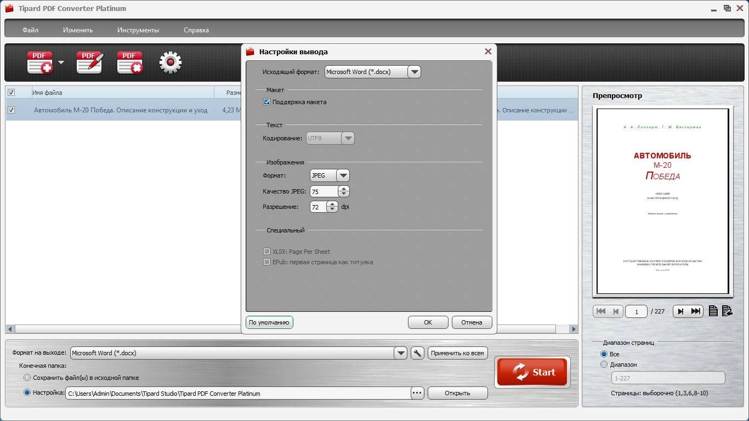Increase Разрешение dpi with up arrow
The height and width of the screenshot is (421, 749).
click(x=332, y=204)
